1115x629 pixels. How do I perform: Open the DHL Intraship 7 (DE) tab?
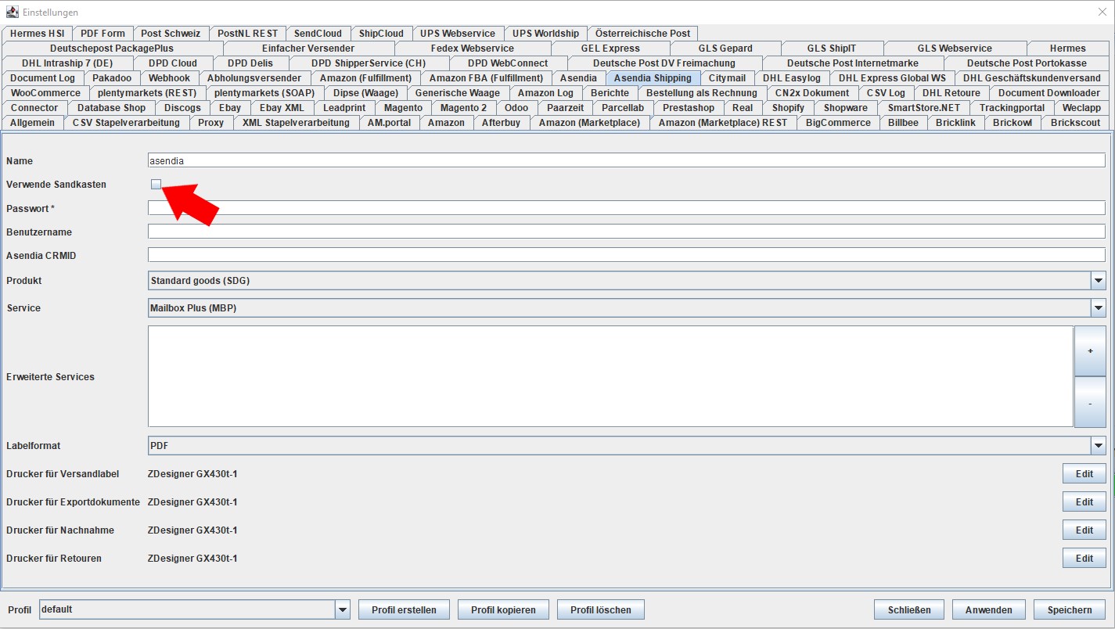tap(67, 63)
